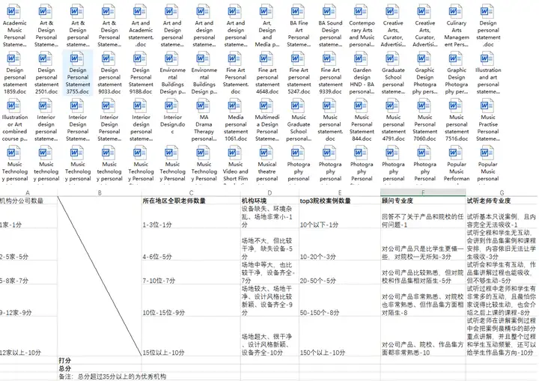
Task: Click the 机构环境 header cell
Action: tap(269, 201)
